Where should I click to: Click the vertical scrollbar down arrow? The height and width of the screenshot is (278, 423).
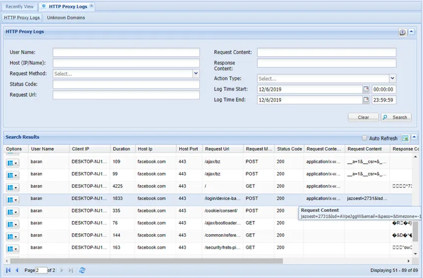click(416, 253)
